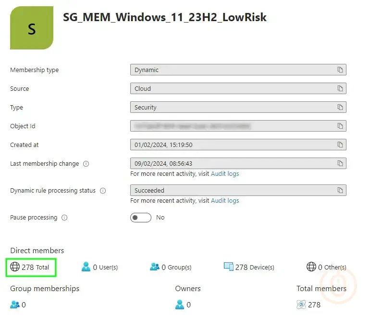Click info icon beside Last membership change
Screen dimensions: 370x317
point(86,164)
